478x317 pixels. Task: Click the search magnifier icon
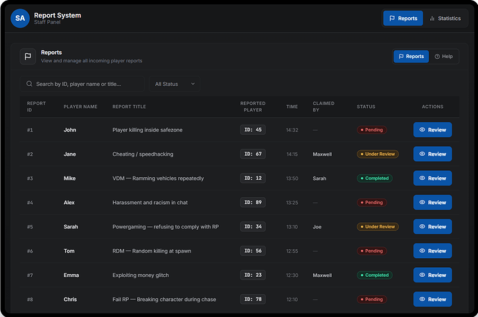29,84
